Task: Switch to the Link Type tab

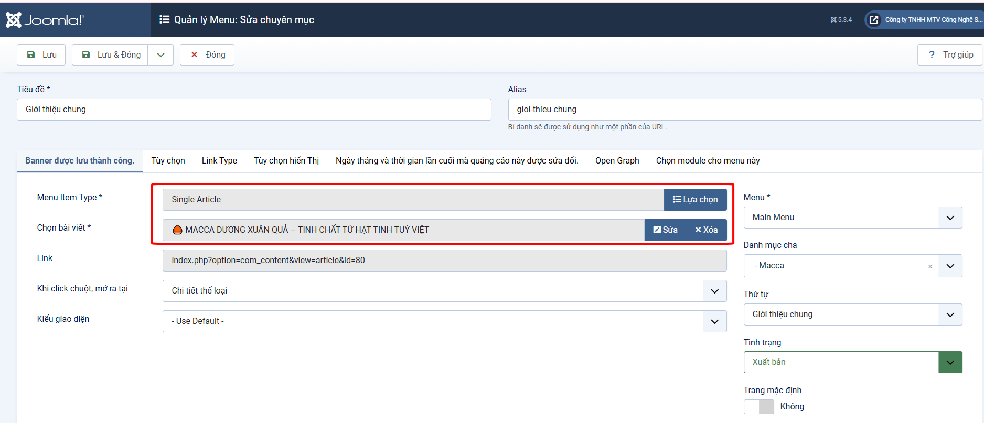Action: [219, 161]
